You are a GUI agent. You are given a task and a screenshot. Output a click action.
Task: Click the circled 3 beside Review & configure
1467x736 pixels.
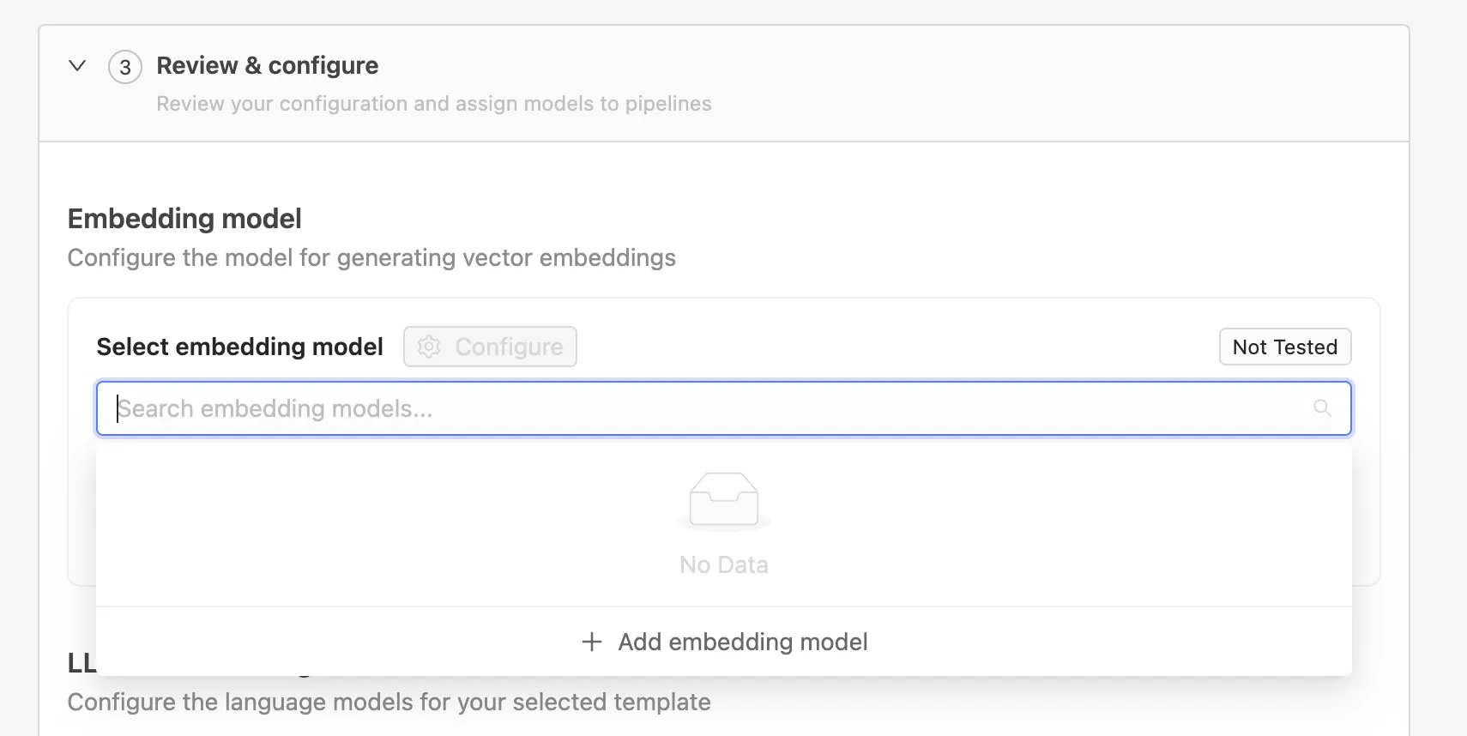[125, 66]
